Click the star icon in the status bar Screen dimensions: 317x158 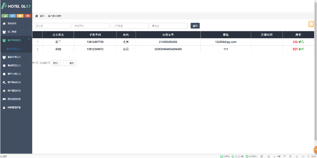tap(269, 156)
